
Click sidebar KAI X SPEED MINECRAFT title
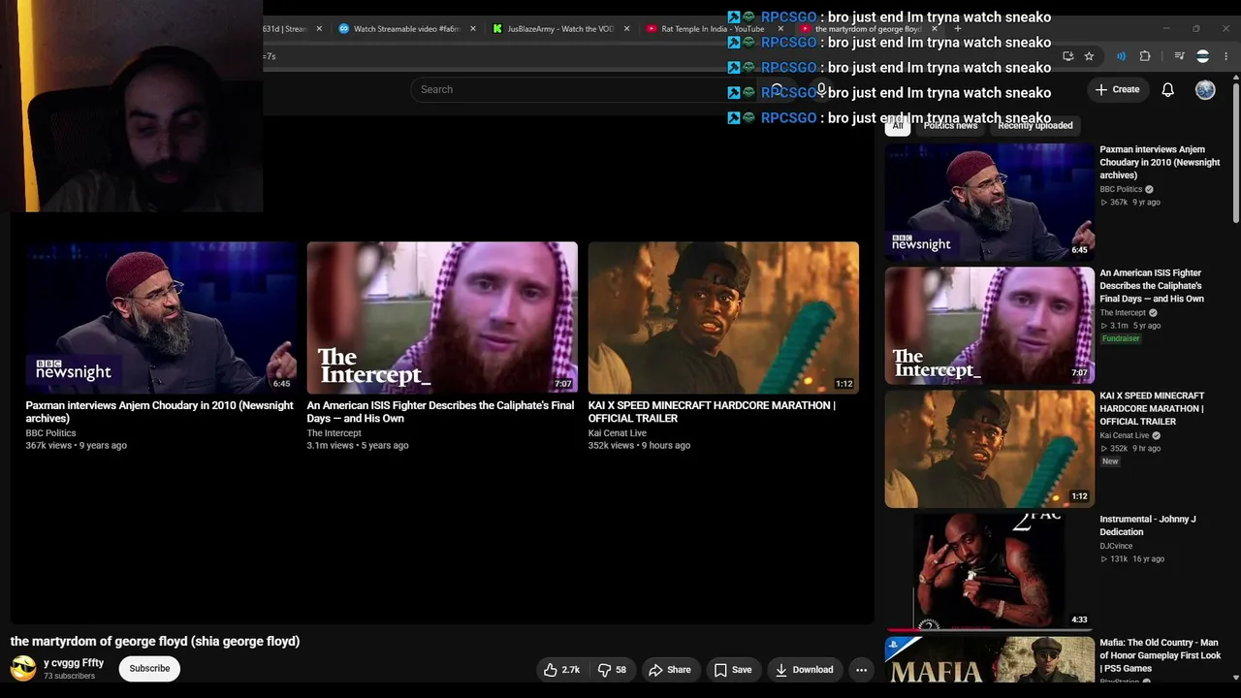point(1152,409)
